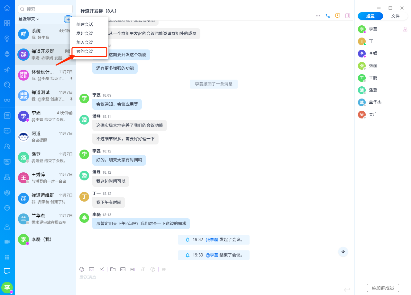Click the screenshot scissors icon
Image resolution: width=411 pixels, height=295 pixels.
pyautogui.click(x=102, y=269)
